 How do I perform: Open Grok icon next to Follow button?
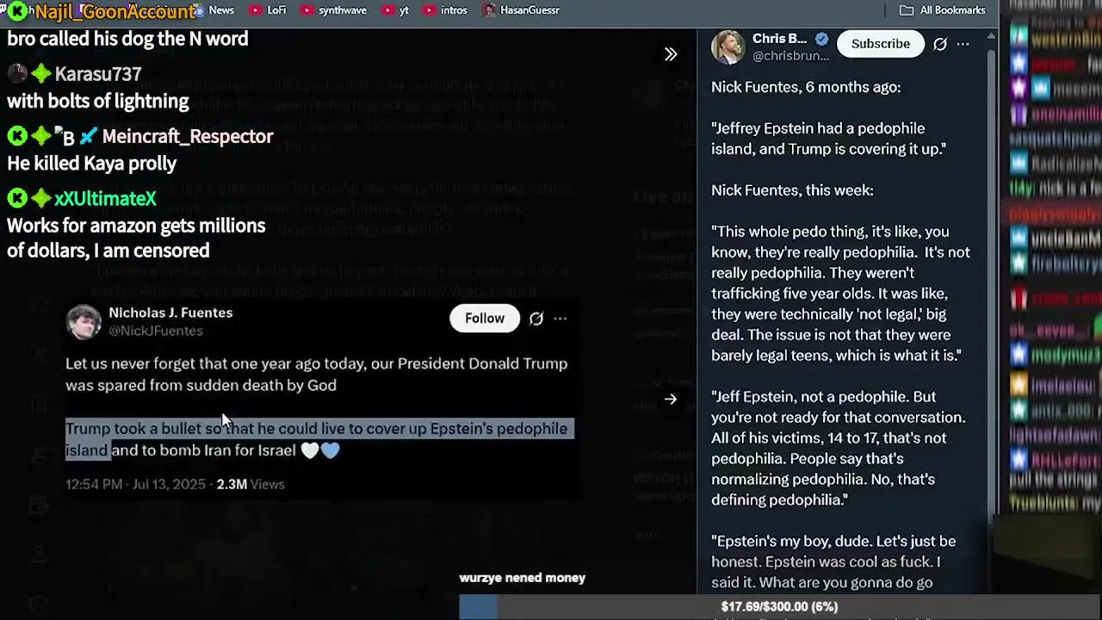point(536,319)
